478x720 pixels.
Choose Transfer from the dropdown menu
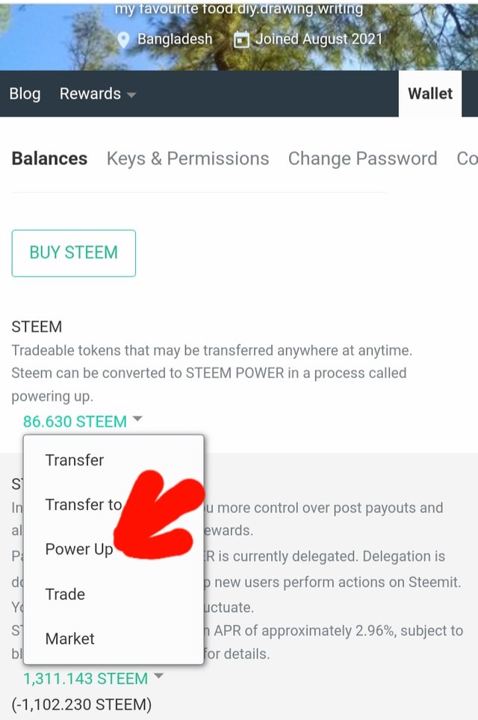click(x=75, y=460)
